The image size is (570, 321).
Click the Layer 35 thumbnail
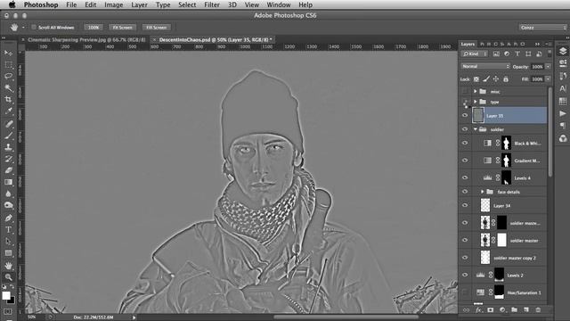click(478, 115)
